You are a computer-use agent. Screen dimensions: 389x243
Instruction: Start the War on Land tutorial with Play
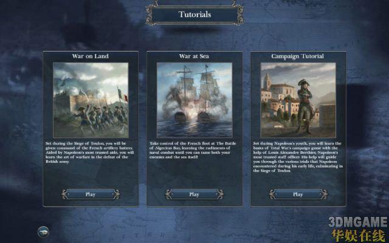coord(91,194)
